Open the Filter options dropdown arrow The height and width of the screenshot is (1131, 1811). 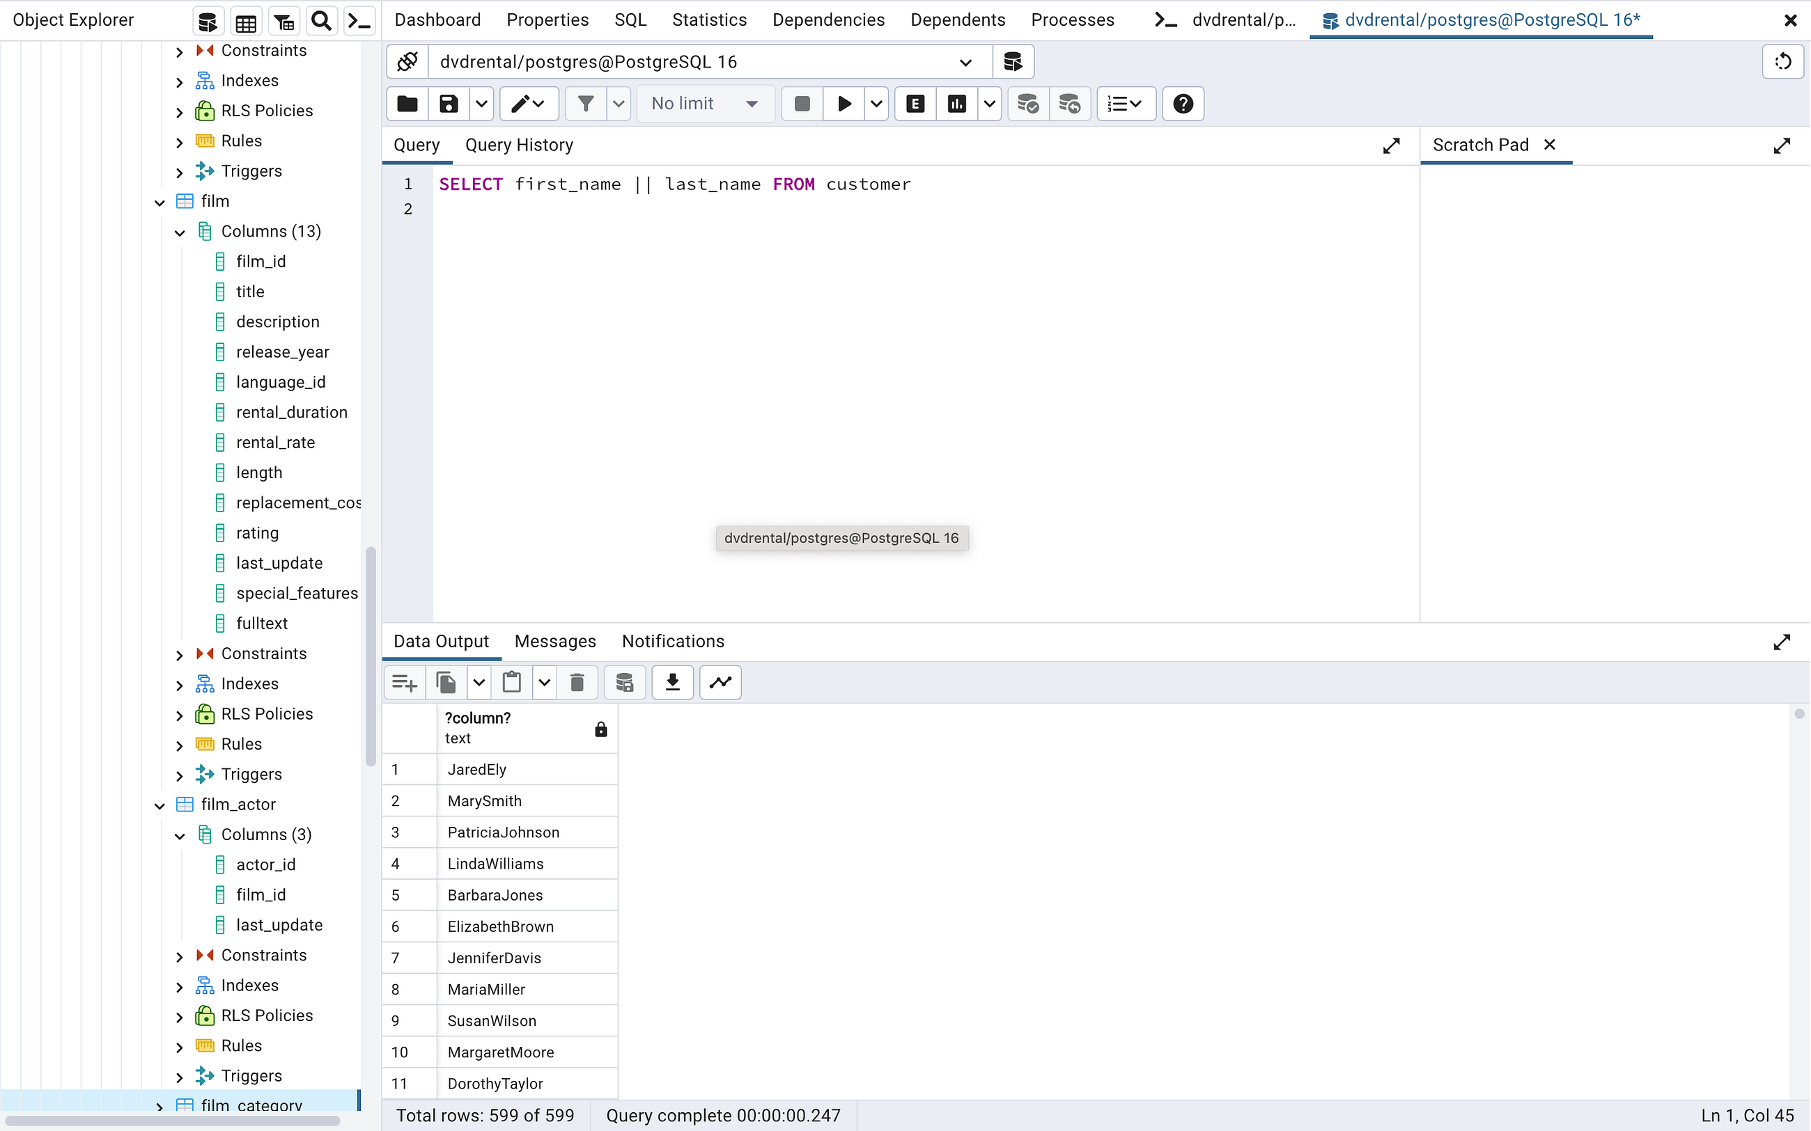[618, 103]
